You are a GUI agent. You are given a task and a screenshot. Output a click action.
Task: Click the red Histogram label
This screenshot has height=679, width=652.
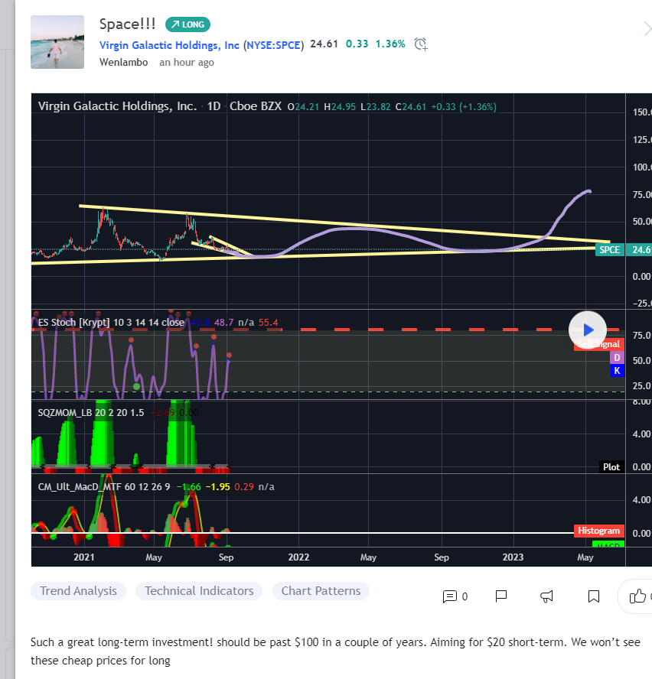[598, 531]
